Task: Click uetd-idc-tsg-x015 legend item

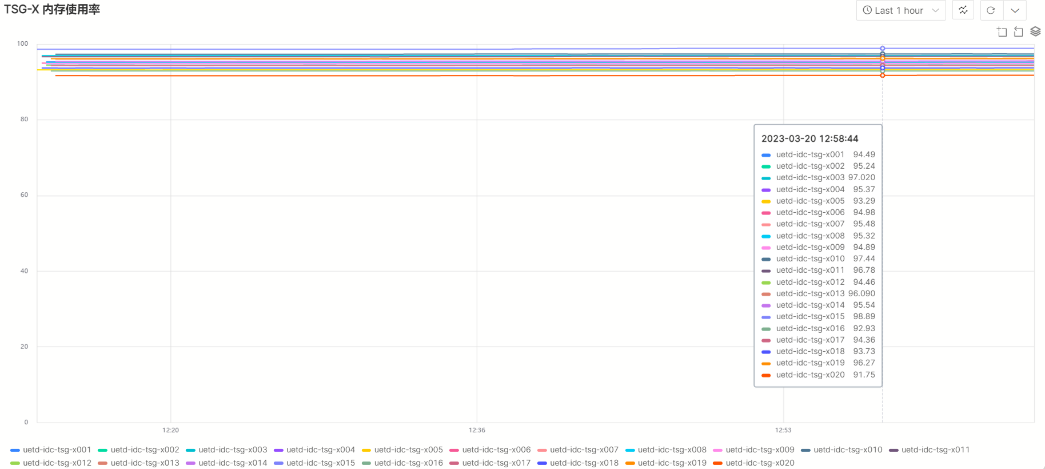Action: [x=320, y=463]
